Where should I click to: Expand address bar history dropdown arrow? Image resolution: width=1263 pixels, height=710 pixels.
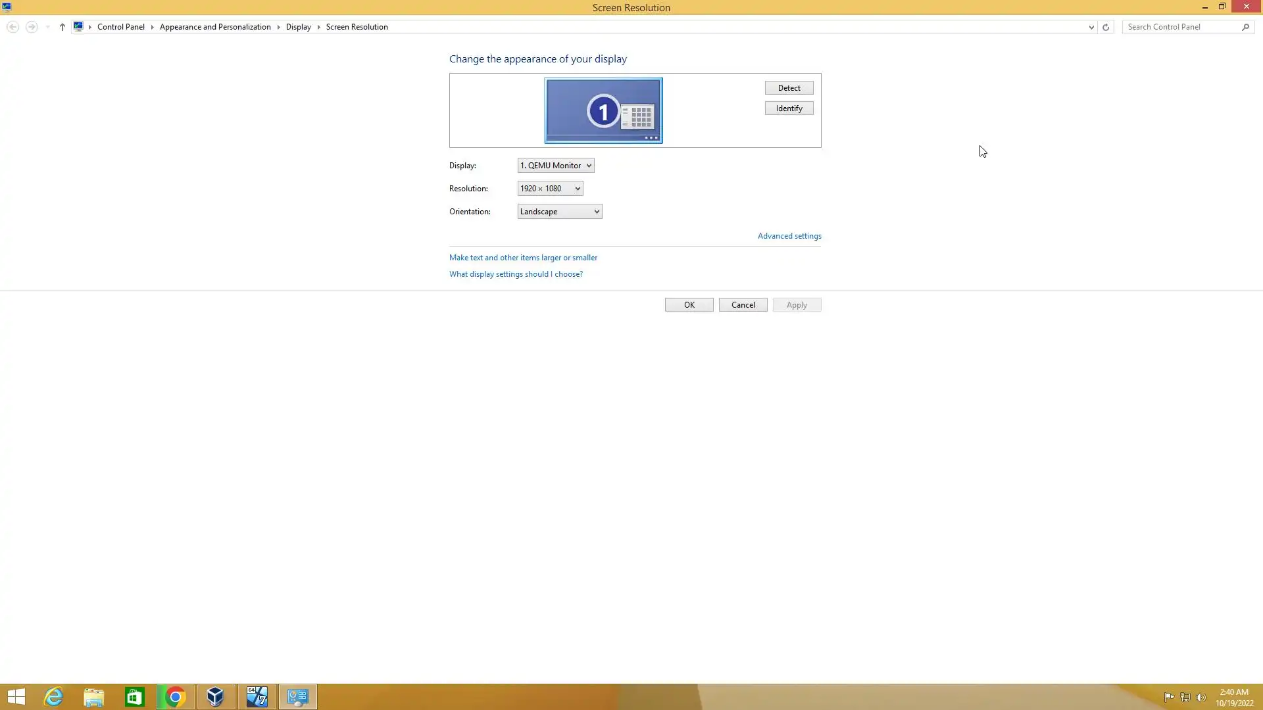coord(1091,27)
